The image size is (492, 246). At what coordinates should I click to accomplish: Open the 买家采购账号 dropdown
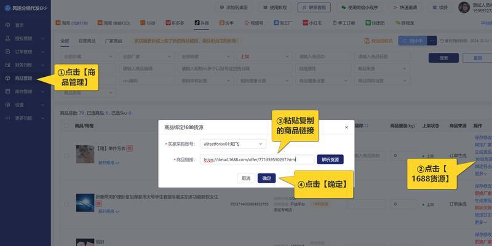click(233, 144)
